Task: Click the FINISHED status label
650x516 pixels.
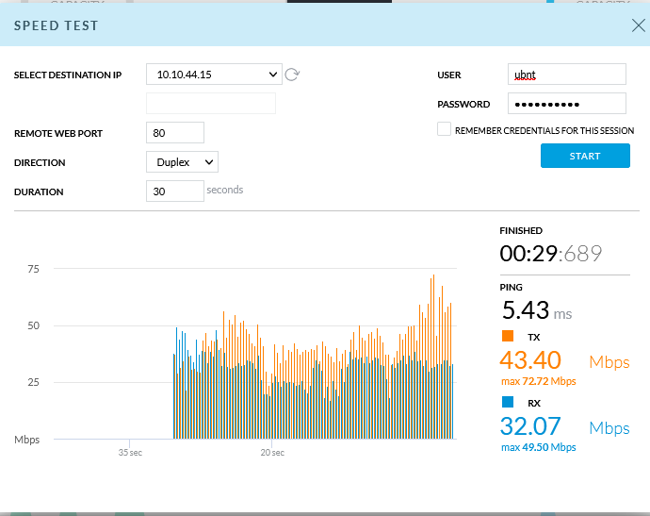Action: [x=521, y=230]
